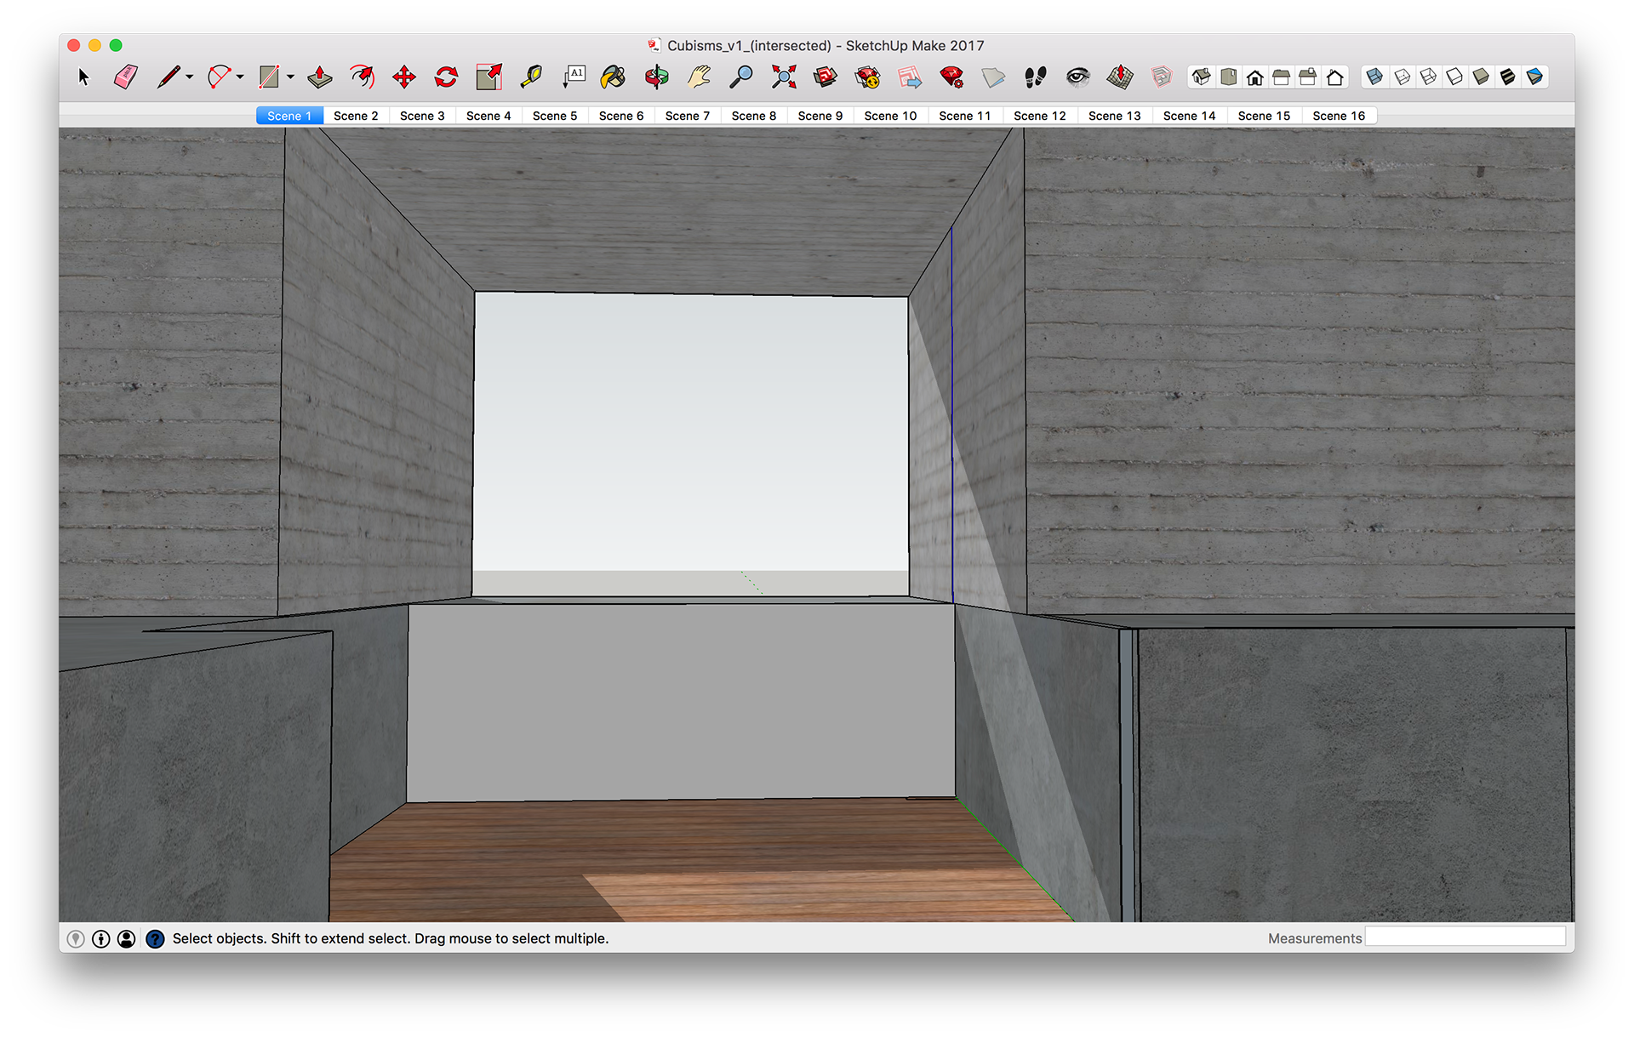
Task: Jump to the Scene 16 tab
Action: pyautogui.click(x=1339, y=116)
